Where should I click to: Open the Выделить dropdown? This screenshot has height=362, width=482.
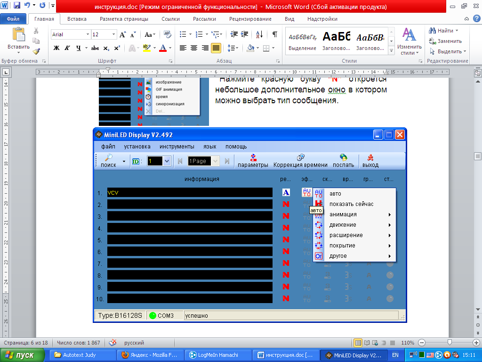coord(448,51)
